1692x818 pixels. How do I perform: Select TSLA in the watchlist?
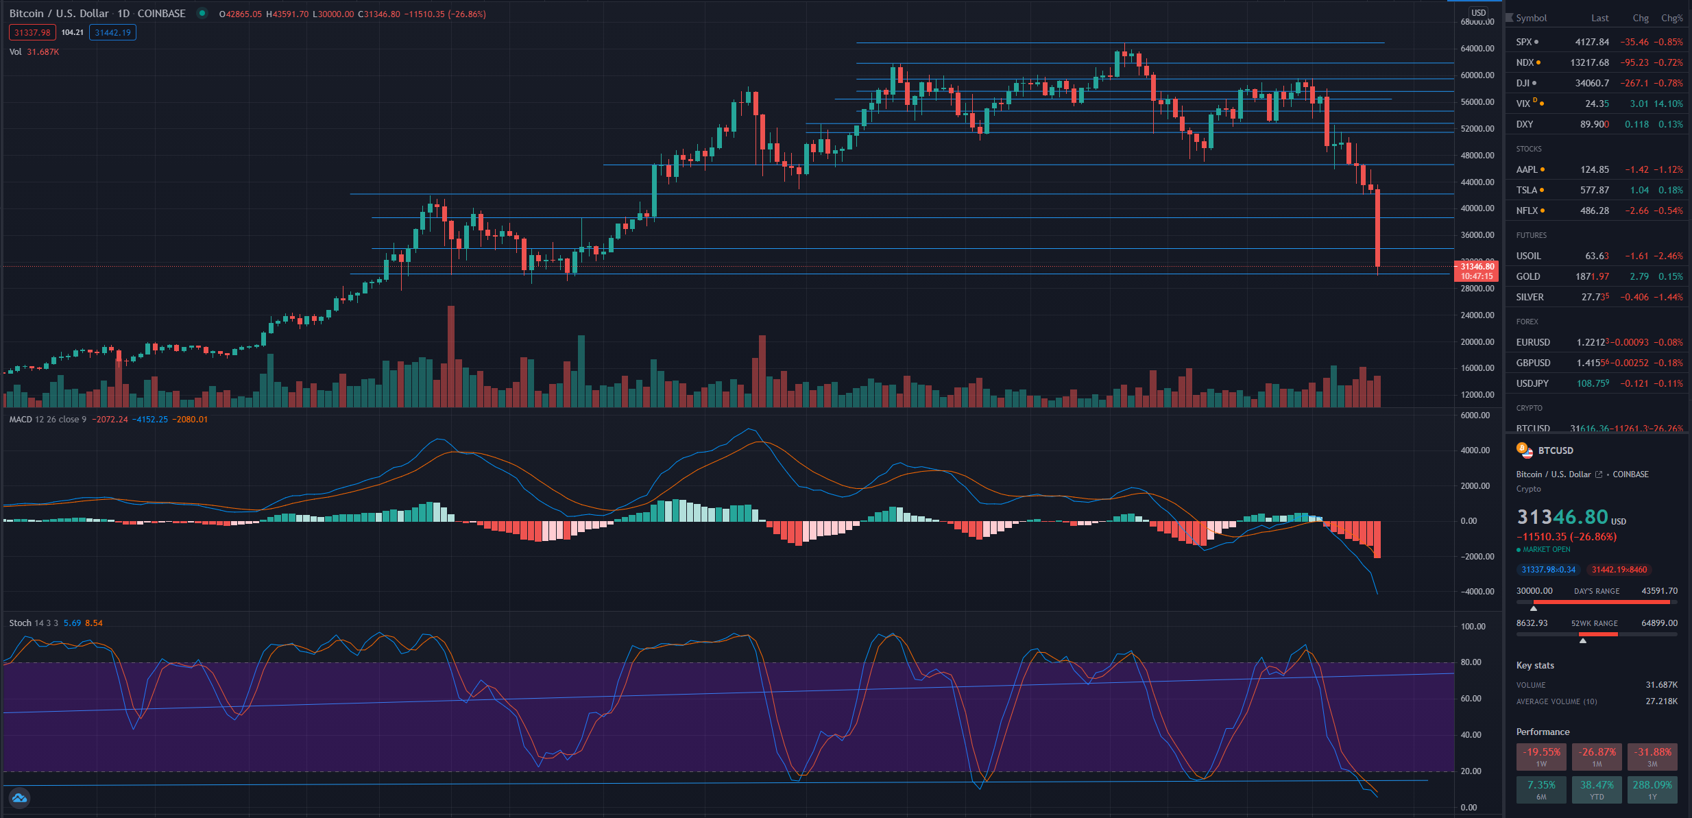[1598, 190]
